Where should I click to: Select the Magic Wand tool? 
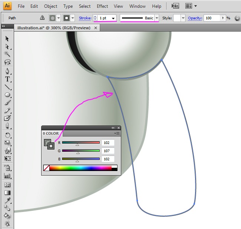coord(7,54)
